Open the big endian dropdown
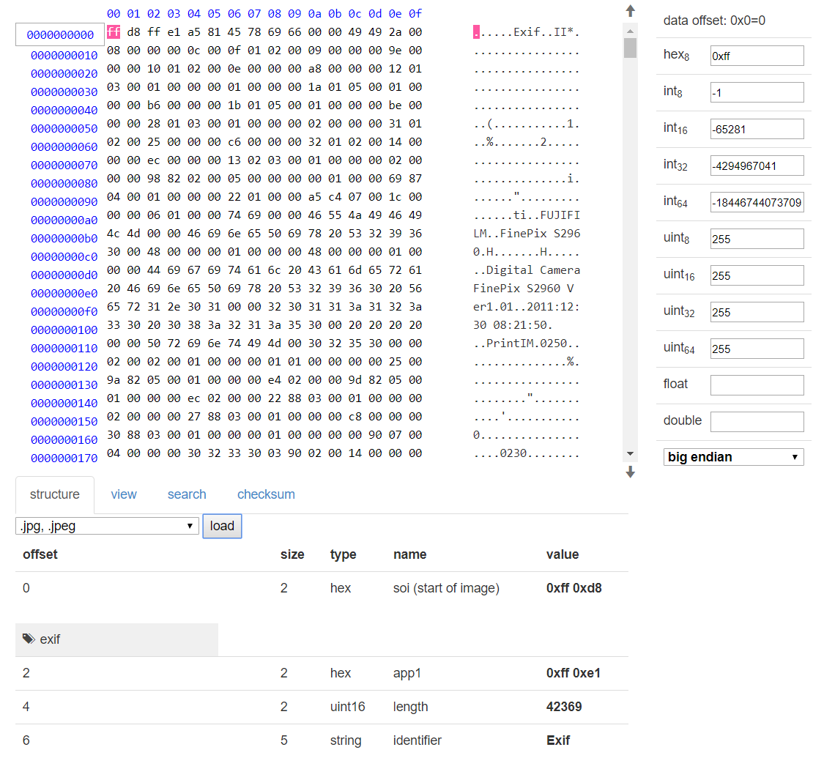The height and width of the screenshot is (769, 824). [733, 457]
